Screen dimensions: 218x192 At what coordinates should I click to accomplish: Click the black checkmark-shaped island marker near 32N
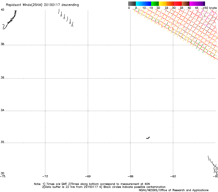(x=148, y=138)
